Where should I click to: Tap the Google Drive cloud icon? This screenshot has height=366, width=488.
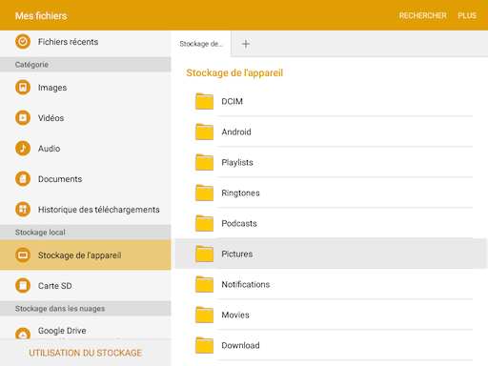[x=23, y=333]
